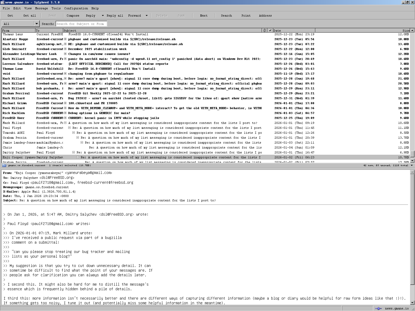Screen dimensions: 415x311
Task: Click the Sylpheed app icon in title bar
Action: (2, 2)
